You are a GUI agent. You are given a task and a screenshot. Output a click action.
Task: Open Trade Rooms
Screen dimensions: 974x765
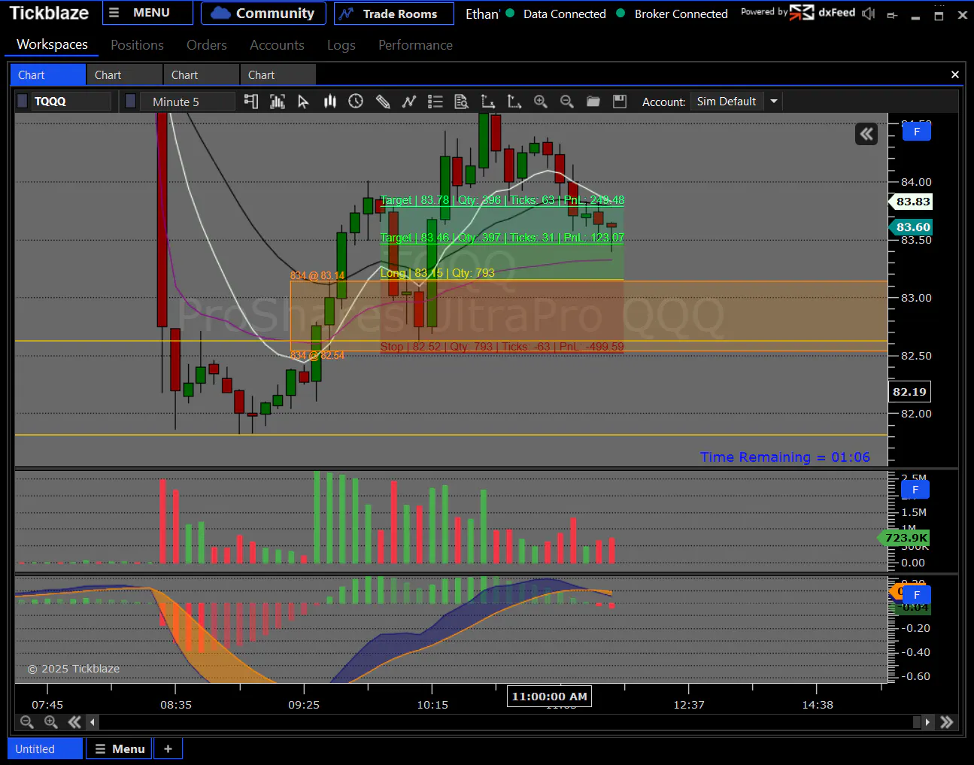coord(393,13)
